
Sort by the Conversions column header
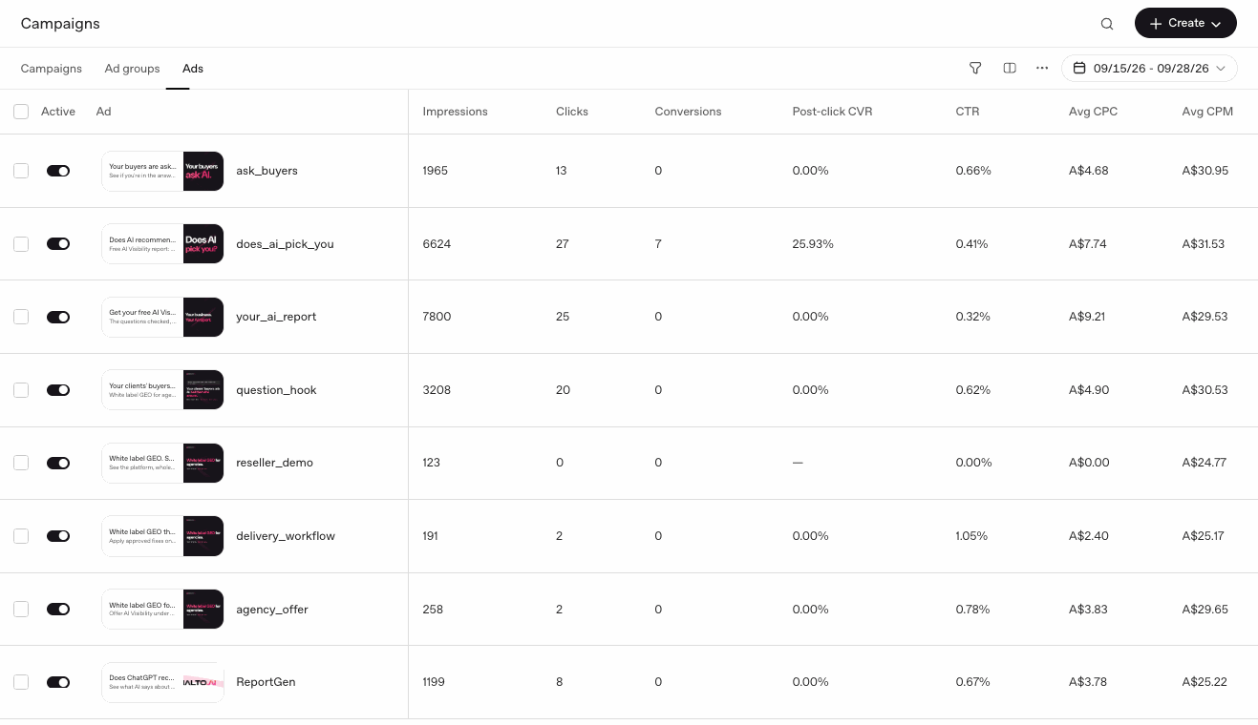pos(688,112)
